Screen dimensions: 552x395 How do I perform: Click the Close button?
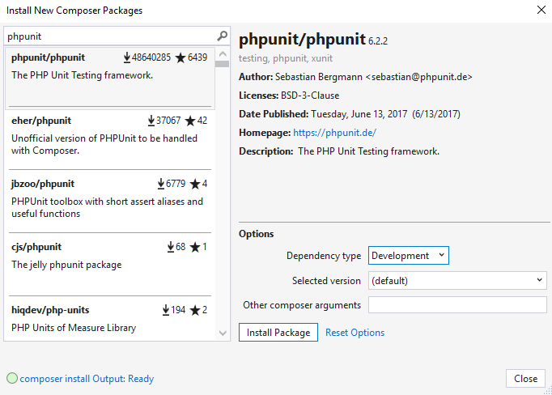tap(525, 379)
